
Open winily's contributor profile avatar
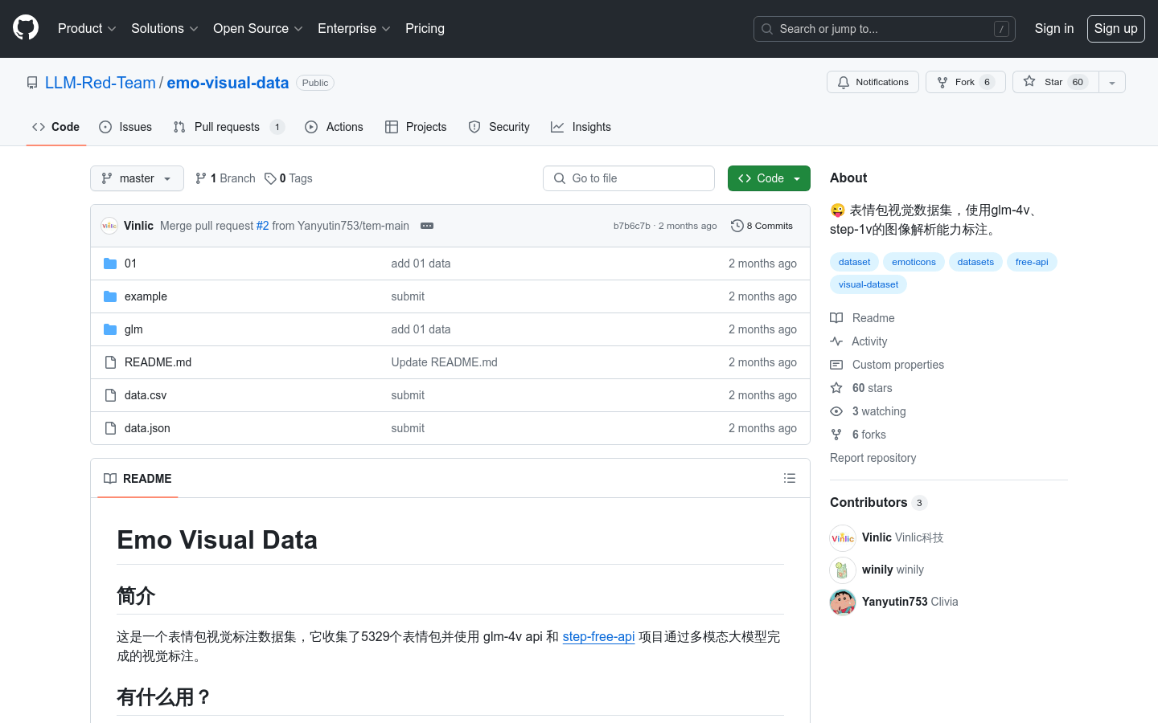point(843,570)
